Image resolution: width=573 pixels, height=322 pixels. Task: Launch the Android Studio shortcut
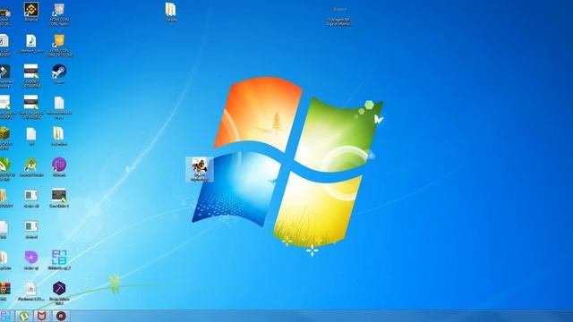coord(31,165)
